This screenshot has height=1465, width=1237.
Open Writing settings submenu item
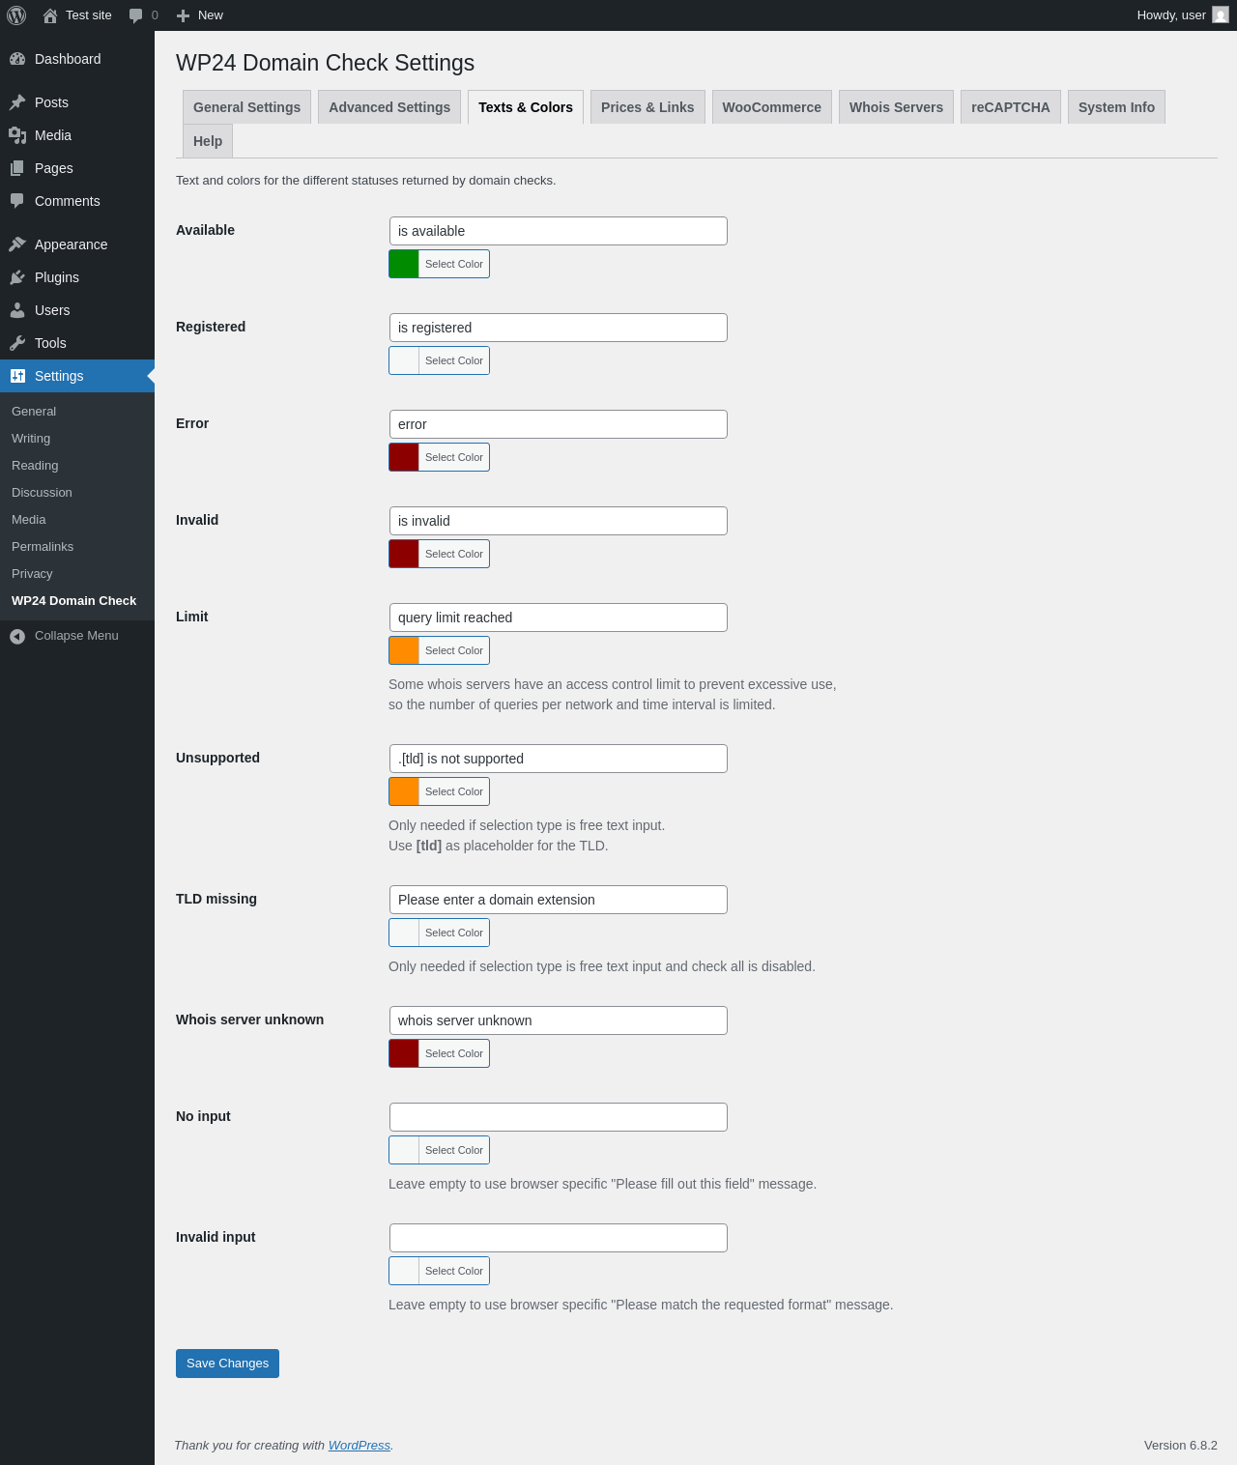click(77, 439)
